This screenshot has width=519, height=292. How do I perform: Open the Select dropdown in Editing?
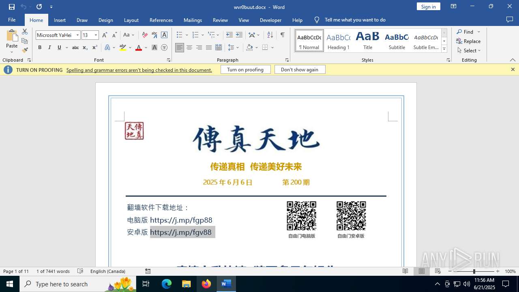469,51
